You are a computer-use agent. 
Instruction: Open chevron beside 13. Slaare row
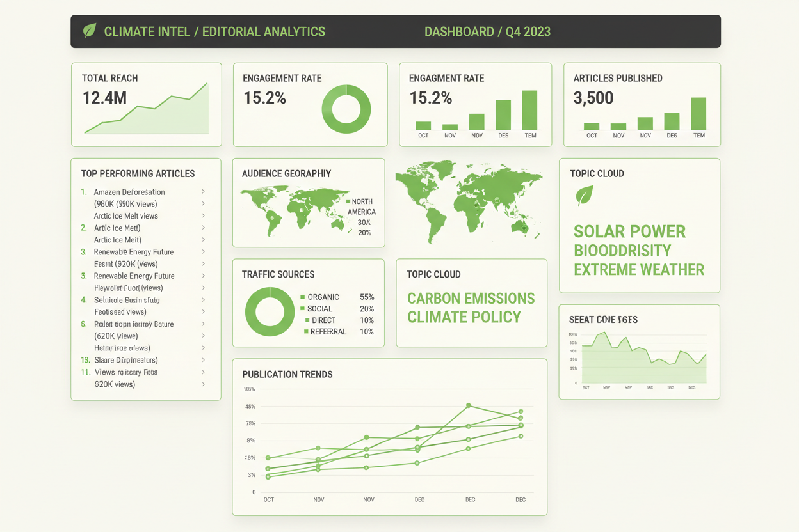(x=204, y=360)
